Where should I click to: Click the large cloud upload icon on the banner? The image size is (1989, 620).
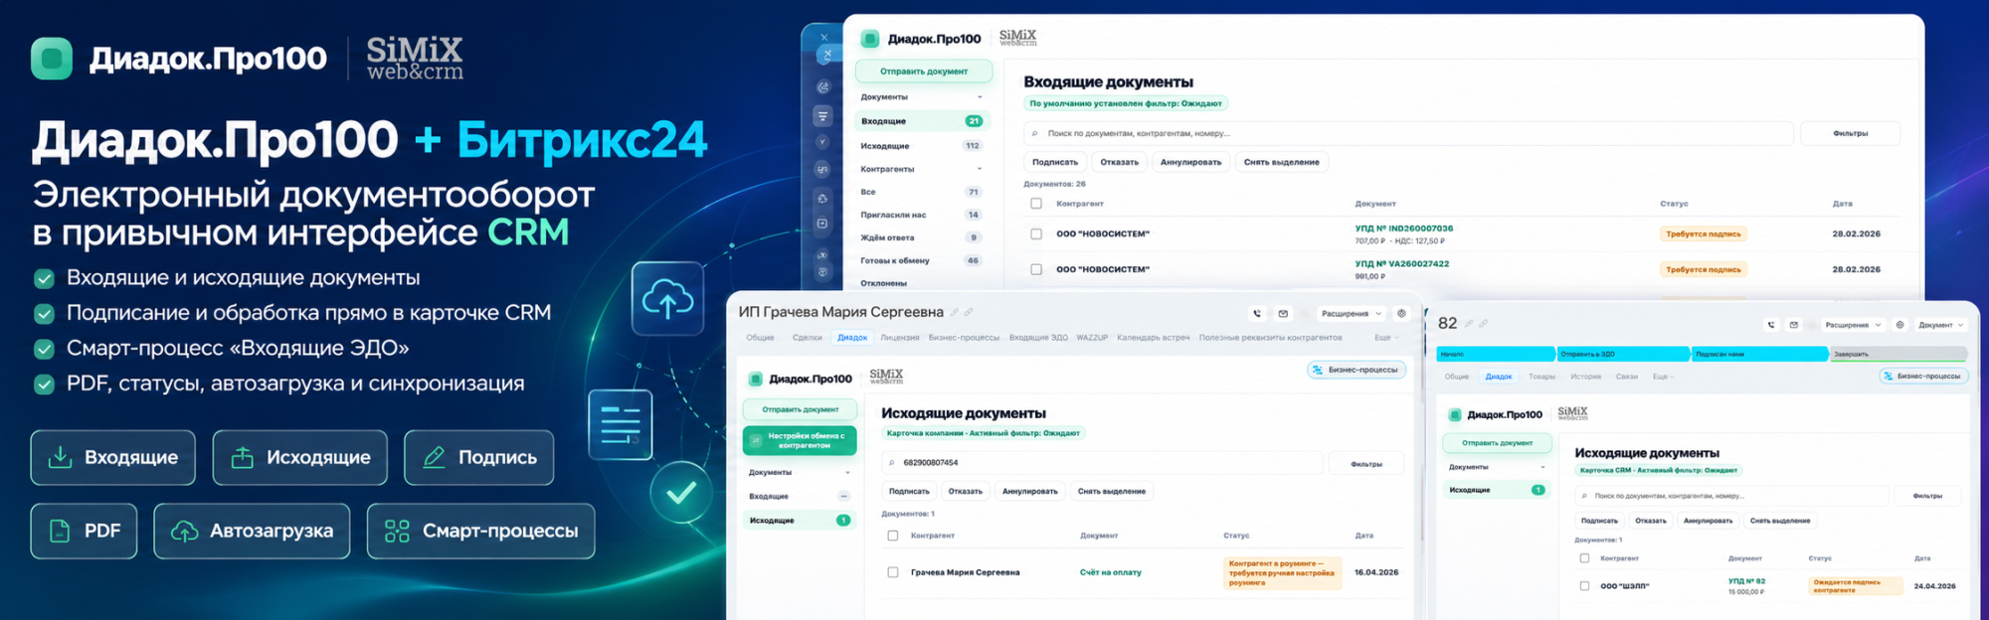tap(667, 299)
